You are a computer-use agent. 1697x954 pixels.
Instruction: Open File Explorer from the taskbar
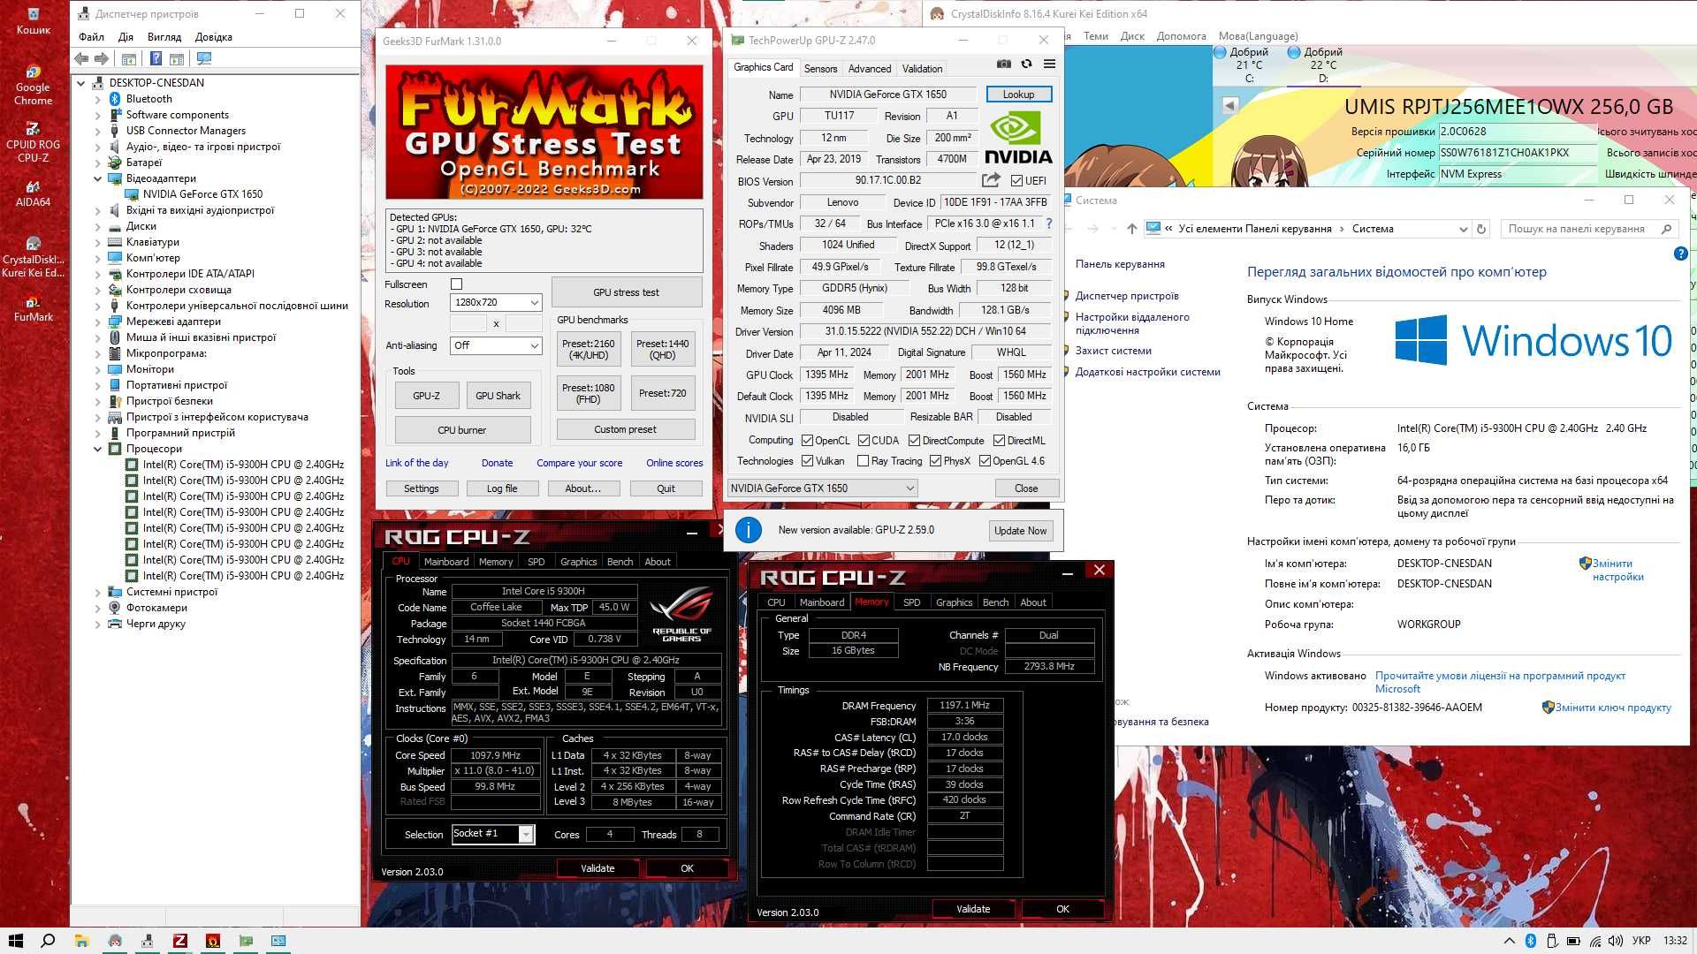tap(81, 941)
